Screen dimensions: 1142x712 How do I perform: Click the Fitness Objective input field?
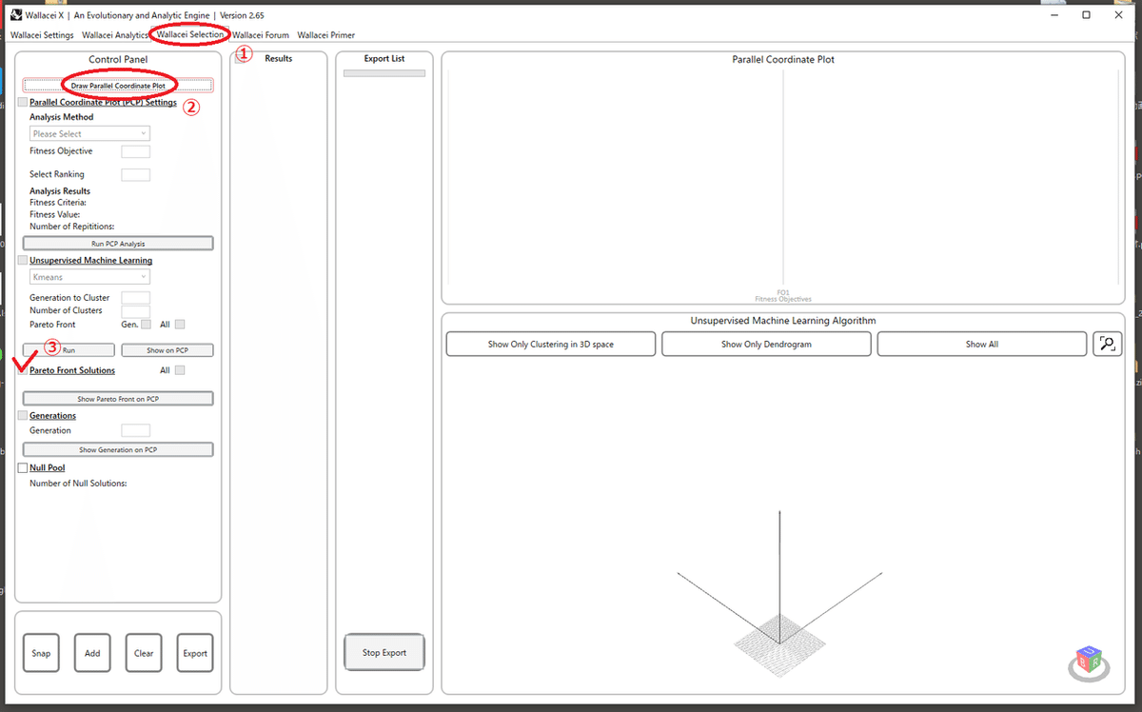point(135,151)
